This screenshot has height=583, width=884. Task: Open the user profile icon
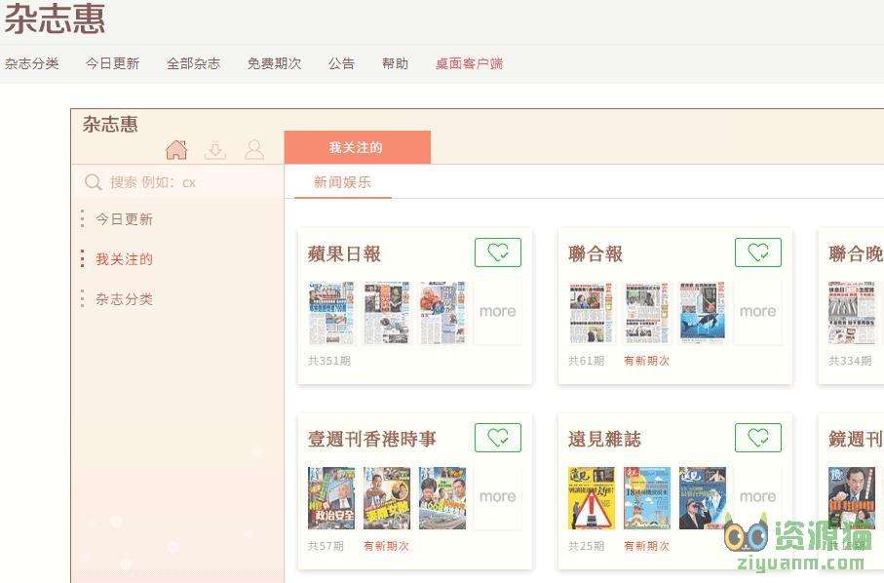coord(254,149)
